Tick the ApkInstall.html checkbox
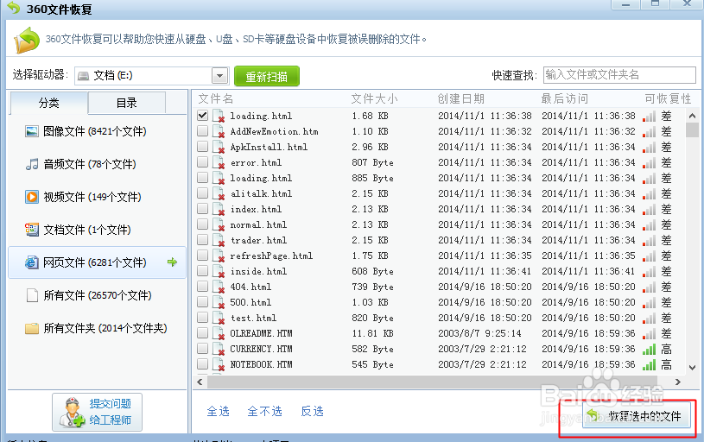The width and height of the screenshot is (704, 442). click(202, 146)
